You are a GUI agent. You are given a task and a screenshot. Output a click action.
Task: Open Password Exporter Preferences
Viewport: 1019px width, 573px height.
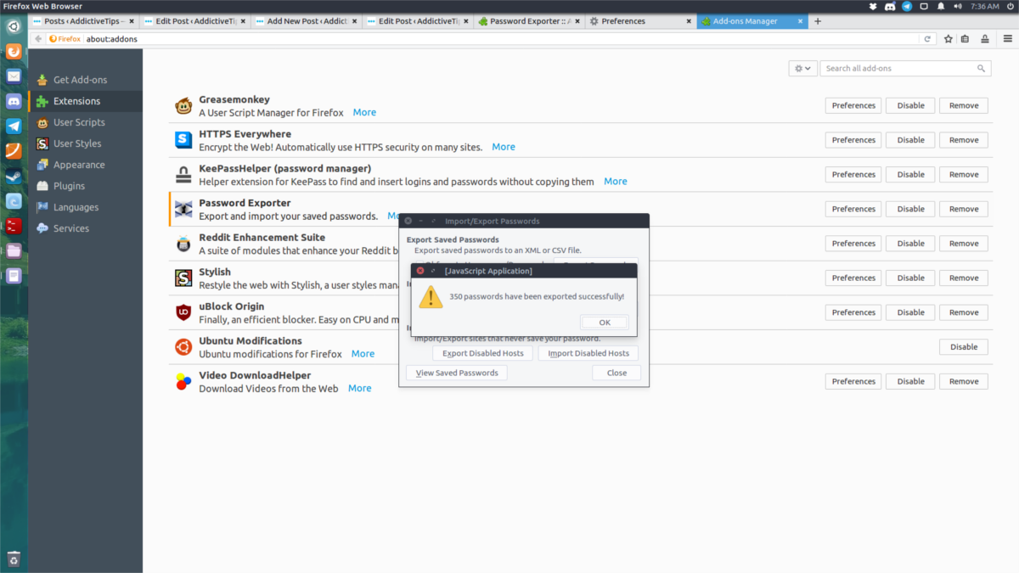click(853, 209)
